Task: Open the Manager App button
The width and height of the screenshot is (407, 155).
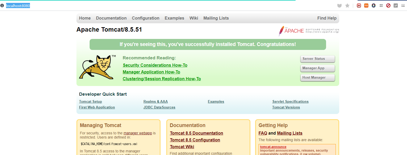Action: pos(318,68)
